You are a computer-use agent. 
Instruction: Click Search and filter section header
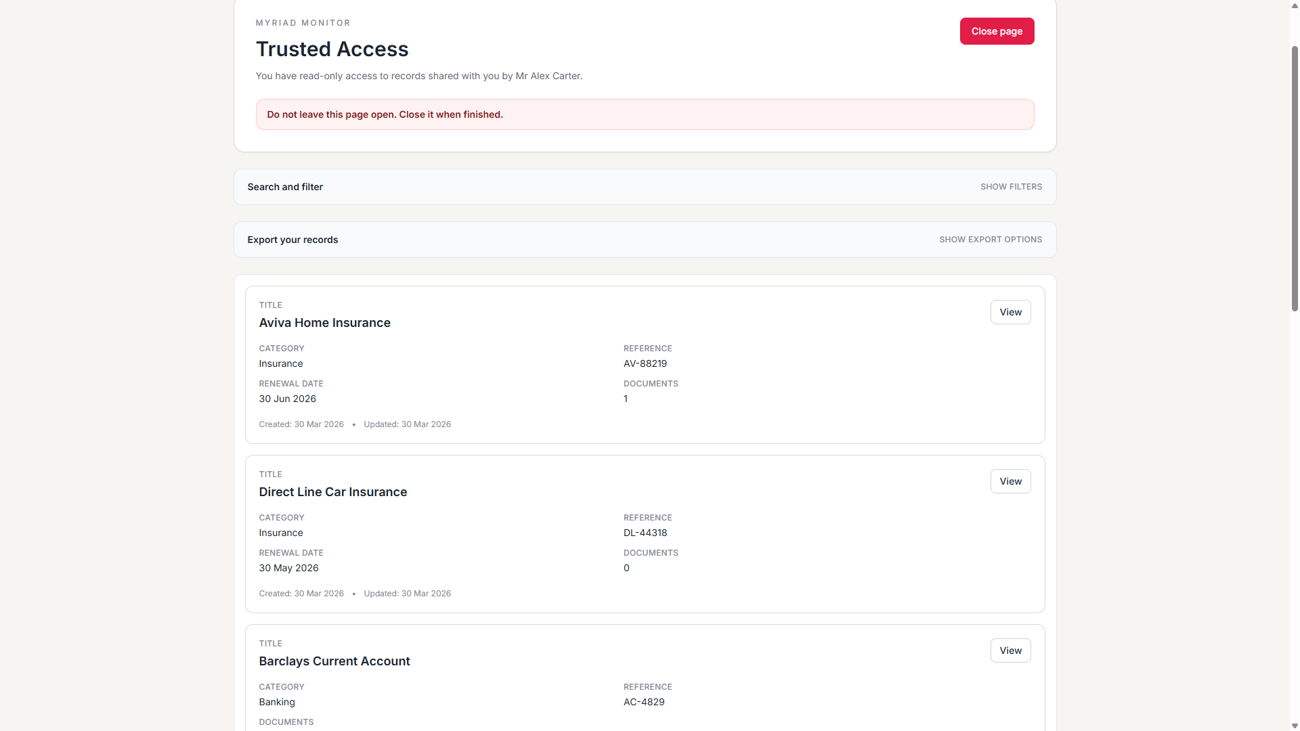284,186
